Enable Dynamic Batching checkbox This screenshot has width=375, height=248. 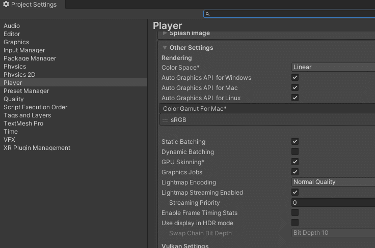tap(295, 151)
